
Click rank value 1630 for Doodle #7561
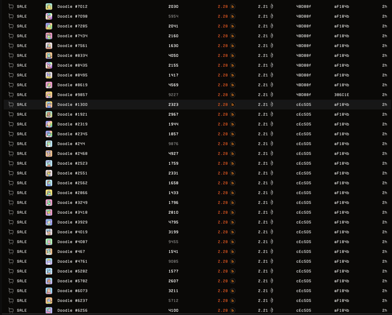(173, 46)
